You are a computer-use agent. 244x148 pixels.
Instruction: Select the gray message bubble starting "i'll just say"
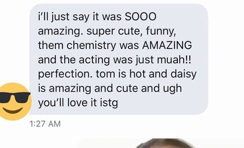coord(119,59)
